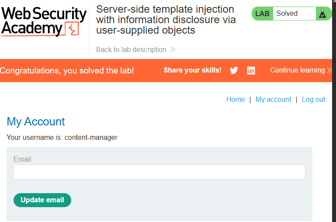This screenshot has width=336, height=222.
Task: Click the orange lightning bolt logo mark
Action: pos(73,29)
